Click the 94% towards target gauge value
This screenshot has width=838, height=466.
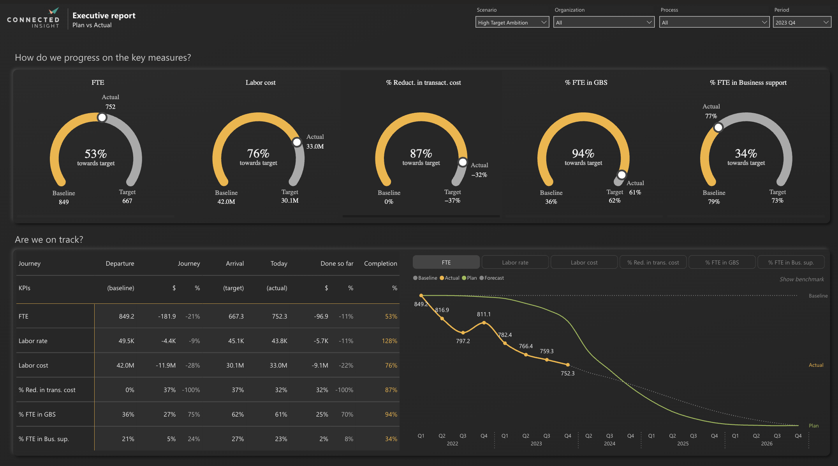click(x=583, y=153)
